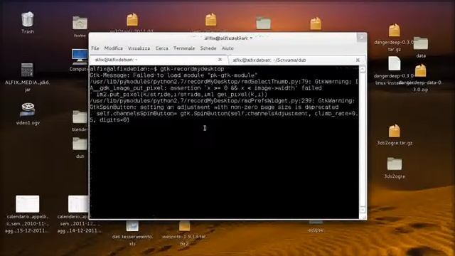
Task: Switch to the alfix@alfixdebian: ~ tab
Action: [x=159, y=60]
